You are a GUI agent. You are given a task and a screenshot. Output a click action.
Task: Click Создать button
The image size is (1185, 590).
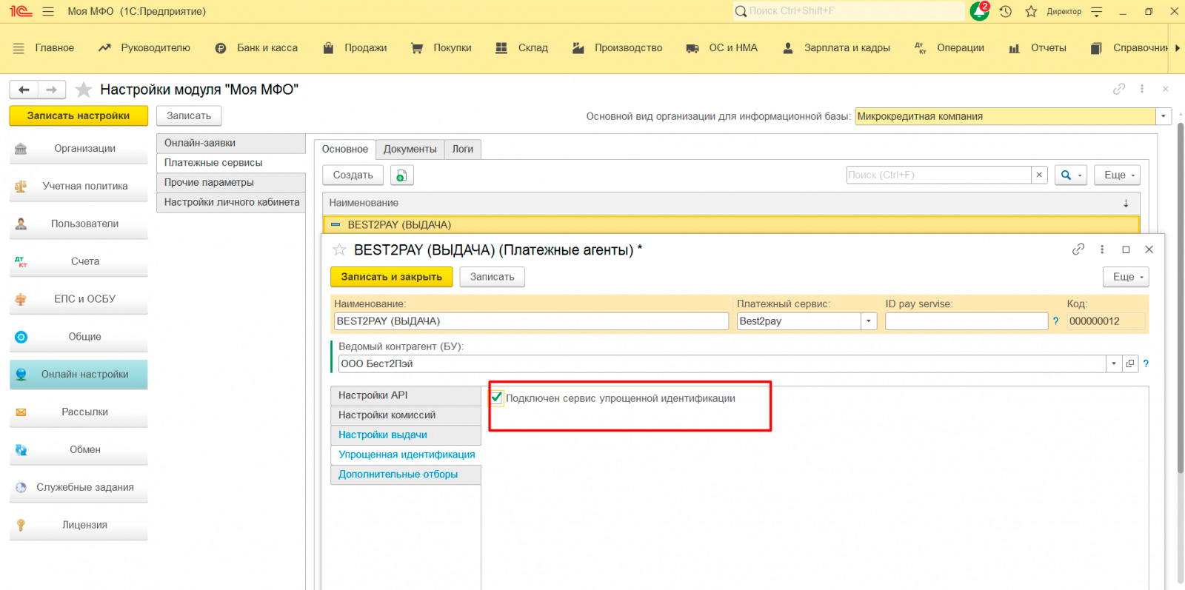point(353,175)
